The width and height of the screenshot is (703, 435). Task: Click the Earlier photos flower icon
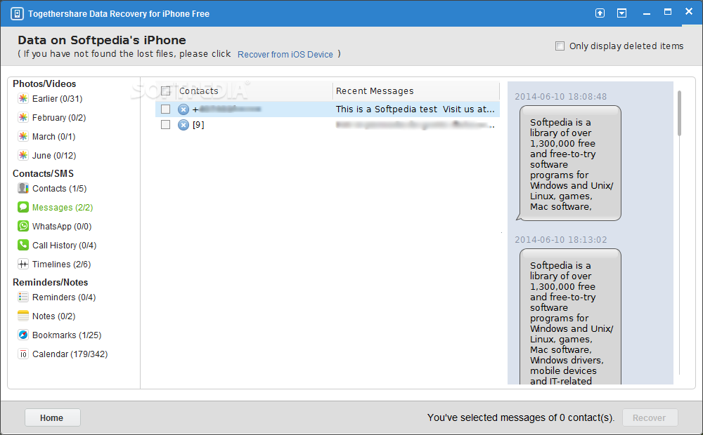pyautogui.click(x=23, y=98)
